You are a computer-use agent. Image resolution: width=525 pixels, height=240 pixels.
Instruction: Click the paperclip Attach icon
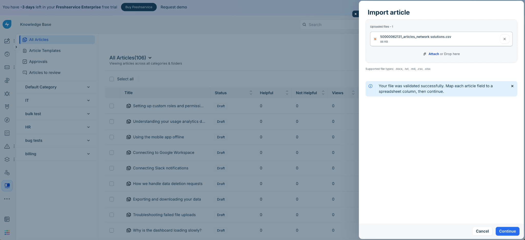[425, 54]
